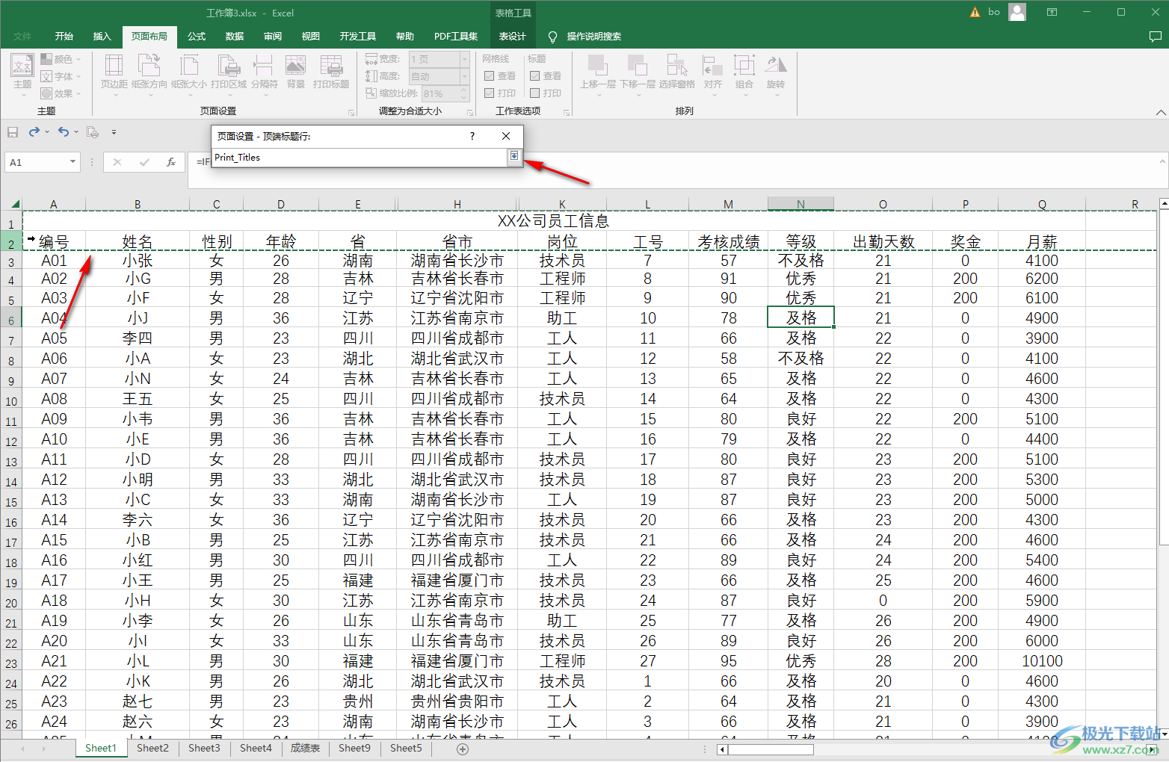Screen dimensions: 1169x762
Task: Toggle 标题 打印 headings print checkbox
Action: tap(534, 93)
